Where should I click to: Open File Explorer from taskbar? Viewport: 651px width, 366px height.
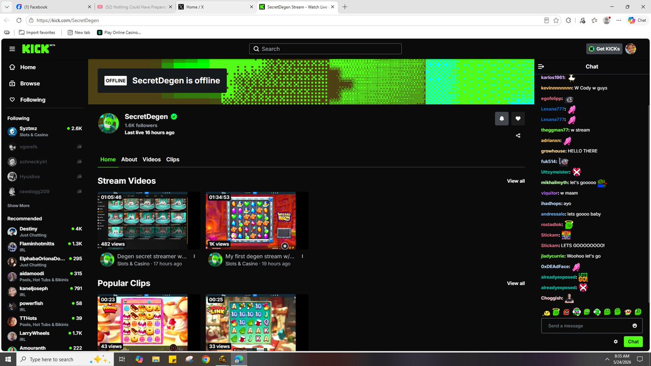click(156, 359)
